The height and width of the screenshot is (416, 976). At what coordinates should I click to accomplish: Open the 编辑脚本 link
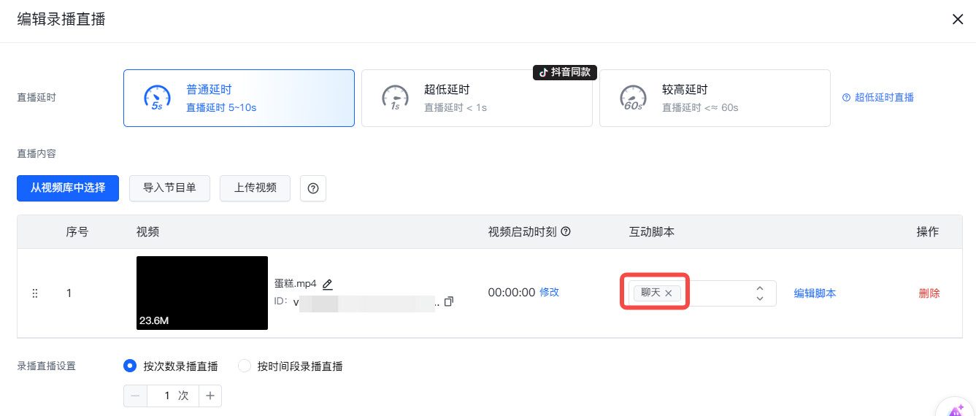815,293
